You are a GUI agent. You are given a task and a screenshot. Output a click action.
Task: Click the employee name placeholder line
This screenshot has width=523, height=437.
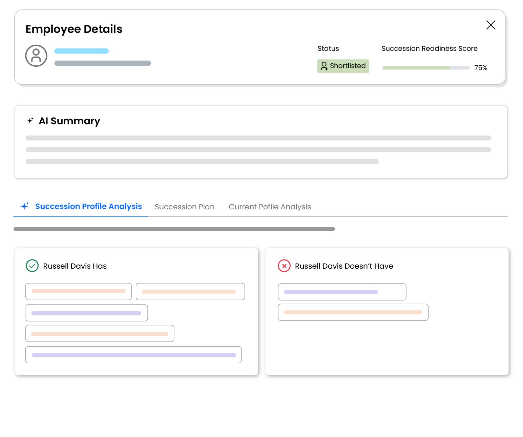pos(81,51)
